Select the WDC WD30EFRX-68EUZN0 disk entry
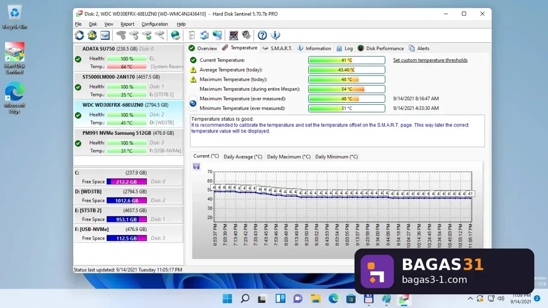The width and height of the screenshot is (548, 308). pyautogui.click(x=128, y=114)
